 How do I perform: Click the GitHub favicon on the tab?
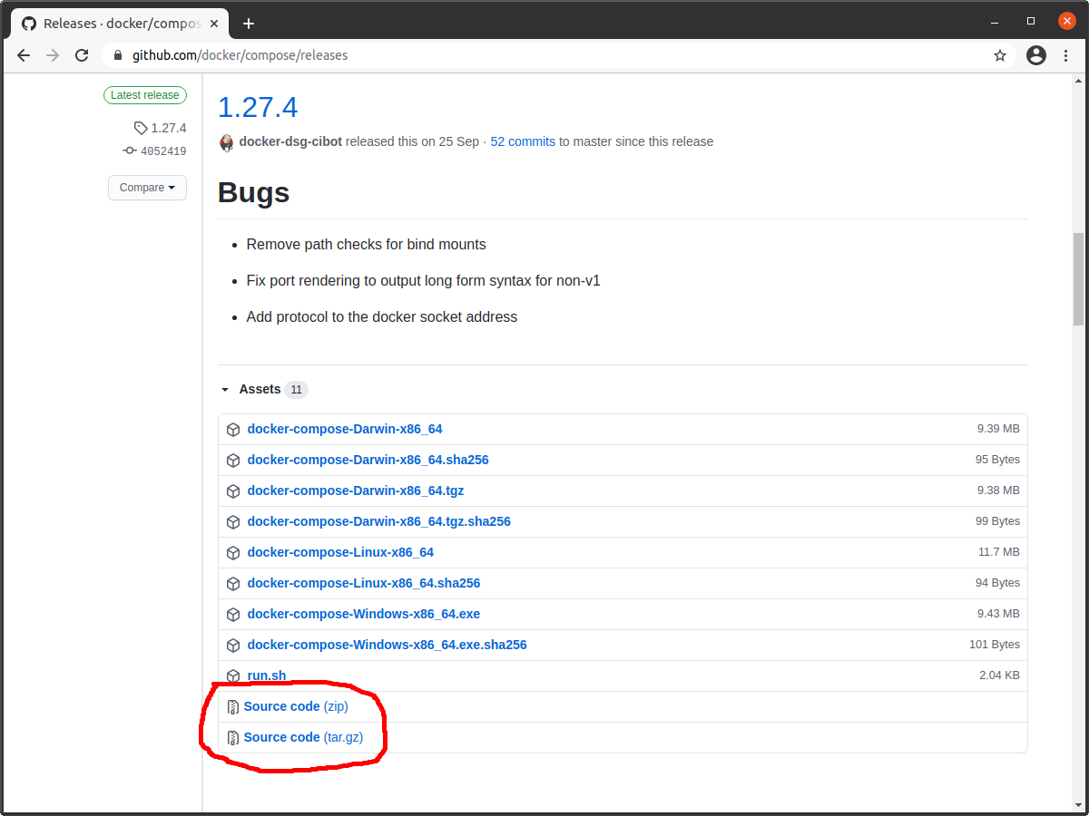point(29,23)
